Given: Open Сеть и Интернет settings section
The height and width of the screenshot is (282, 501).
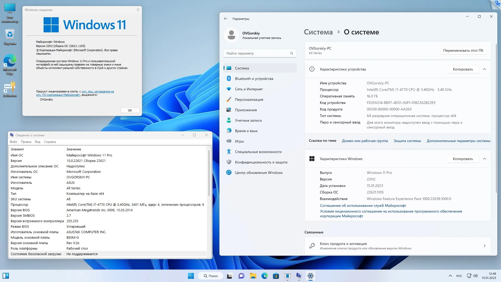Looking at the screenshot, I should [x=249, y=89].
